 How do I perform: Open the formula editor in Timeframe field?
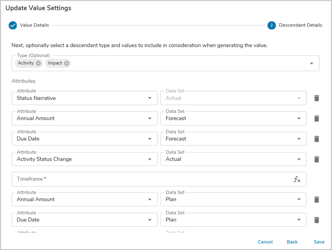click(x=297, y=179)
